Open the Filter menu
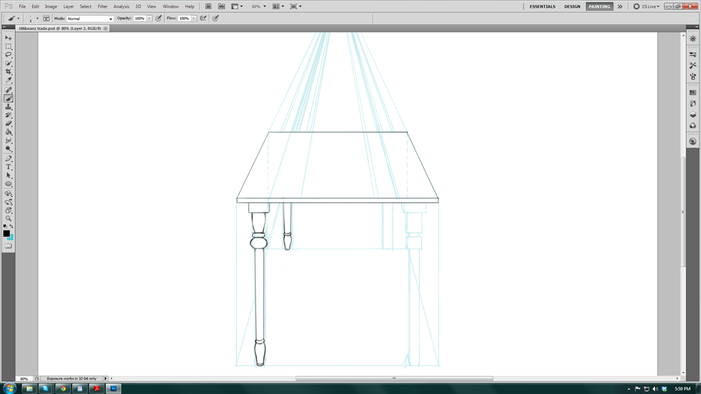This screenshot has height=394, width=701. click(x=102, y=7)
